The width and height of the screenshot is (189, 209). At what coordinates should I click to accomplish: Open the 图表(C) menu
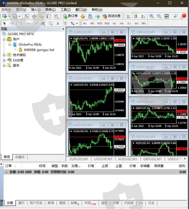tap(51, 10)
